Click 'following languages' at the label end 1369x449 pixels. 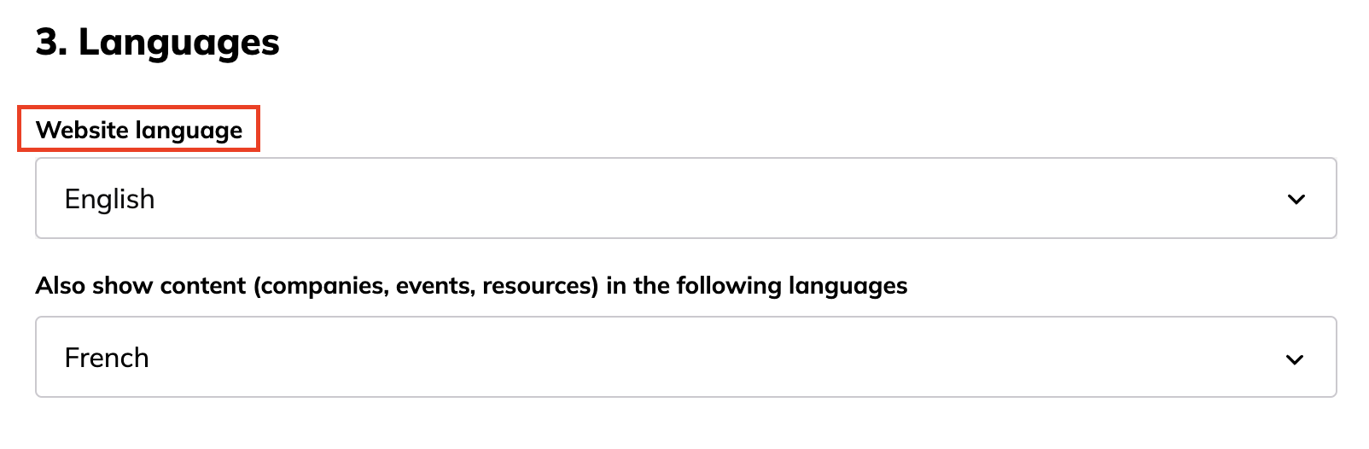pyautogui.click(x=792, y=285)
